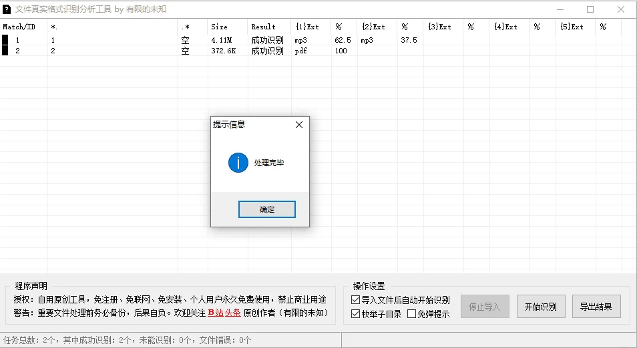Viewport: 637px width, 348px height.
Task: Click the {1}Ext column header
Action: coord(307,27)
